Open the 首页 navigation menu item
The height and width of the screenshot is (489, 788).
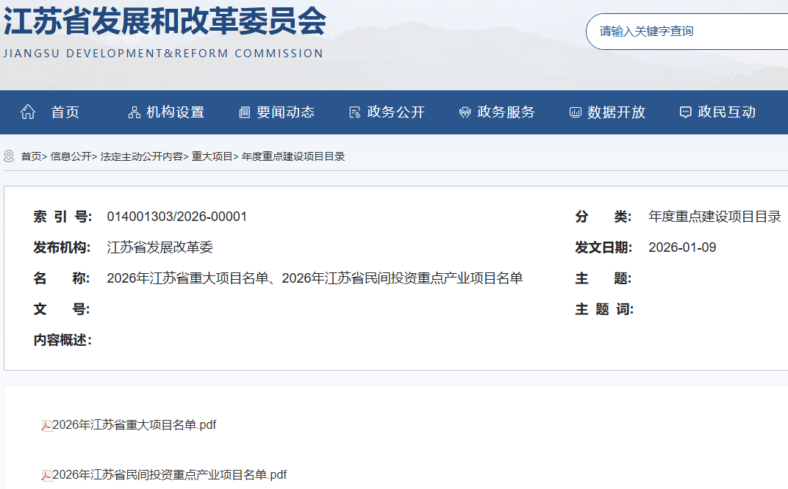[x=65, y=112]
